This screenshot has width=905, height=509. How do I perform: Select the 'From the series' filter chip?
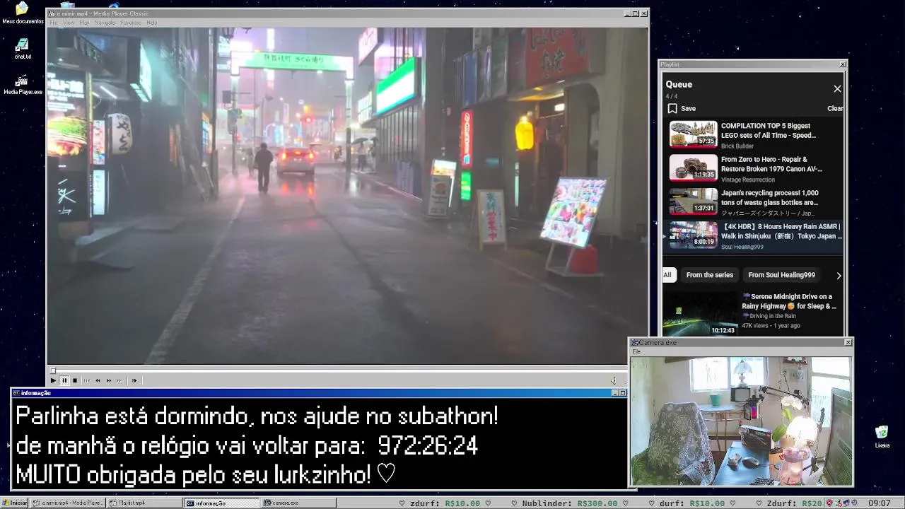click(709, 275)
